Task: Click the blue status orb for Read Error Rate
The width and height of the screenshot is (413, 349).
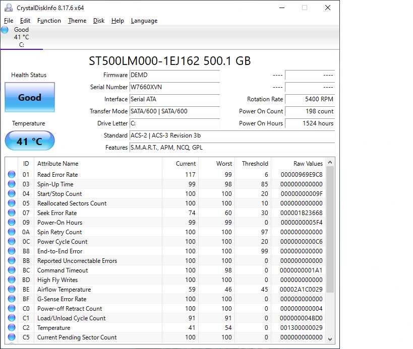Action: point(12,175)
